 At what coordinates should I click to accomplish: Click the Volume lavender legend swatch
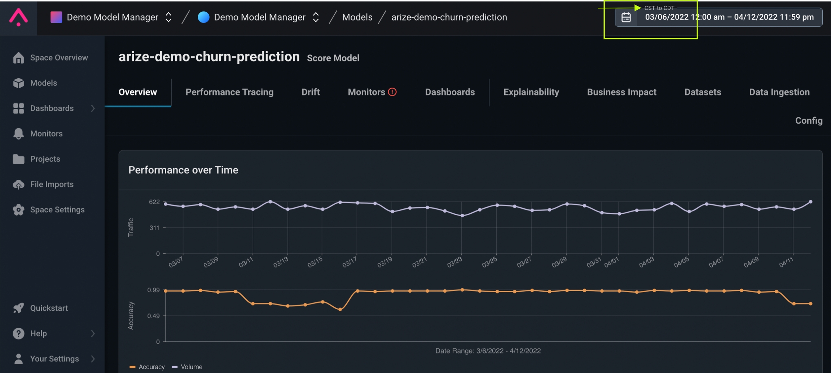(175, 367)
